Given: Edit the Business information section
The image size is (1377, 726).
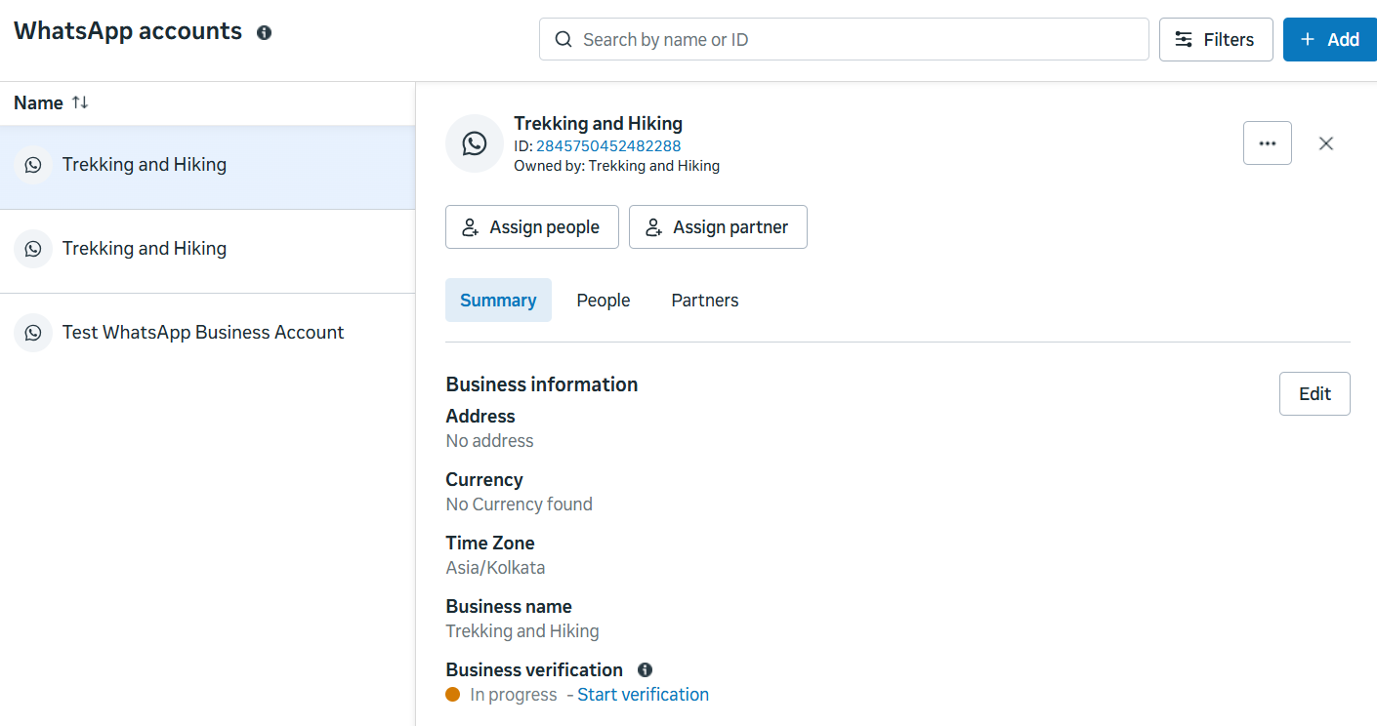Looking at the screenshot, I should coord(1314,394).
